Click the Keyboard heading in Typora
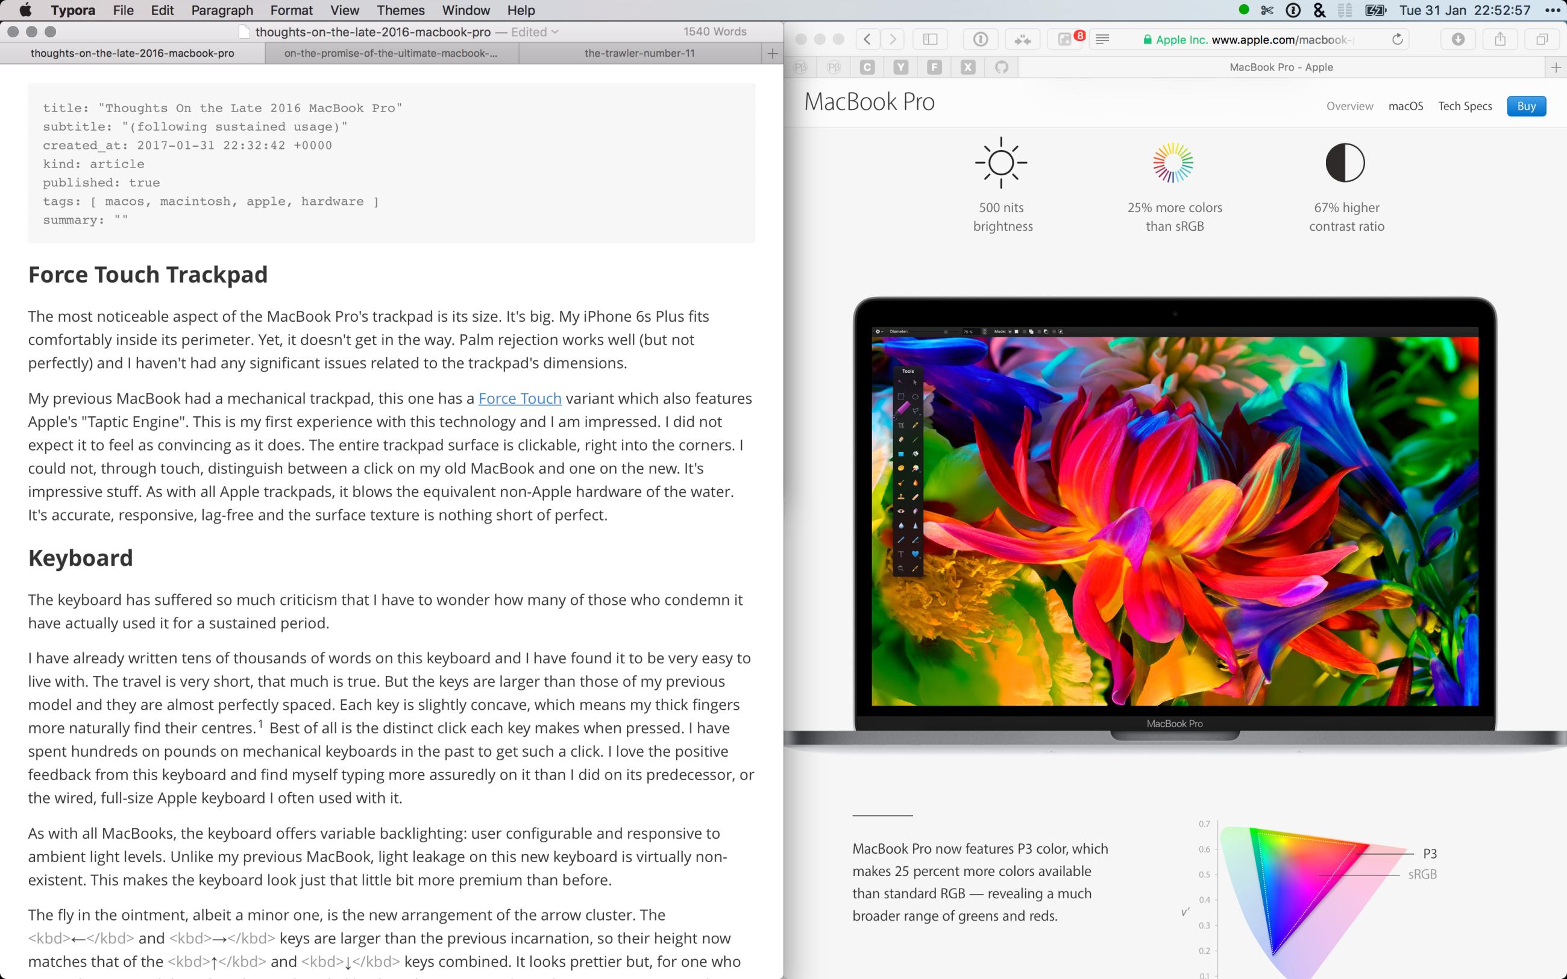Viewport: 1567px width, 979px height. (x=80, y=558)
